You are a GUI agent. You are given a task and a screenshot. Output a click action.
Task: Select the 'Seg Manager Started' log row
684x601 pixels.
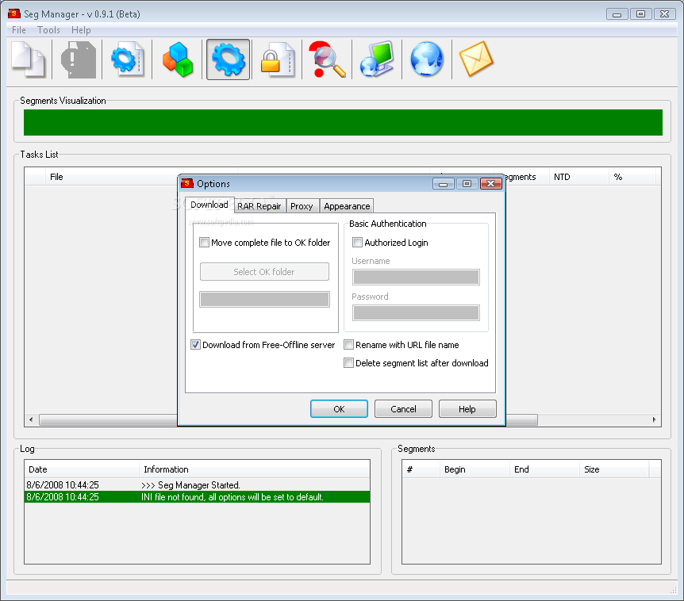pos(197,484)
